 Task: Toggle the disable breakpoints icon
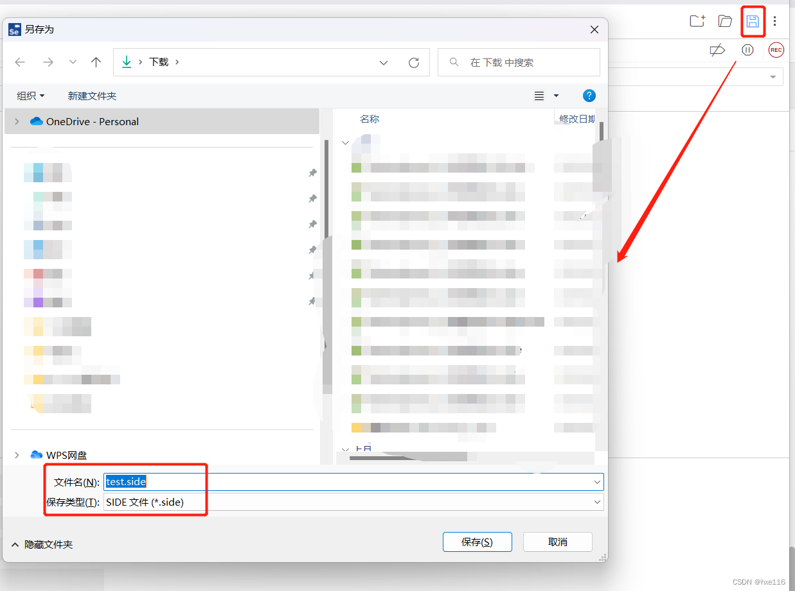[717, 50]
